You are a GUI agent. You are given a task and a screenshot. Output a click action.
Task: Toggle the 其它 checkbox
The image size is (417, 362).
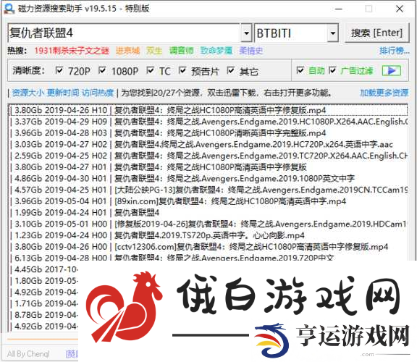(230, 70)
